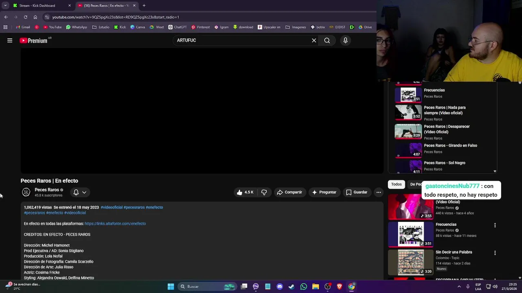Click the Preguntar button

324,192
